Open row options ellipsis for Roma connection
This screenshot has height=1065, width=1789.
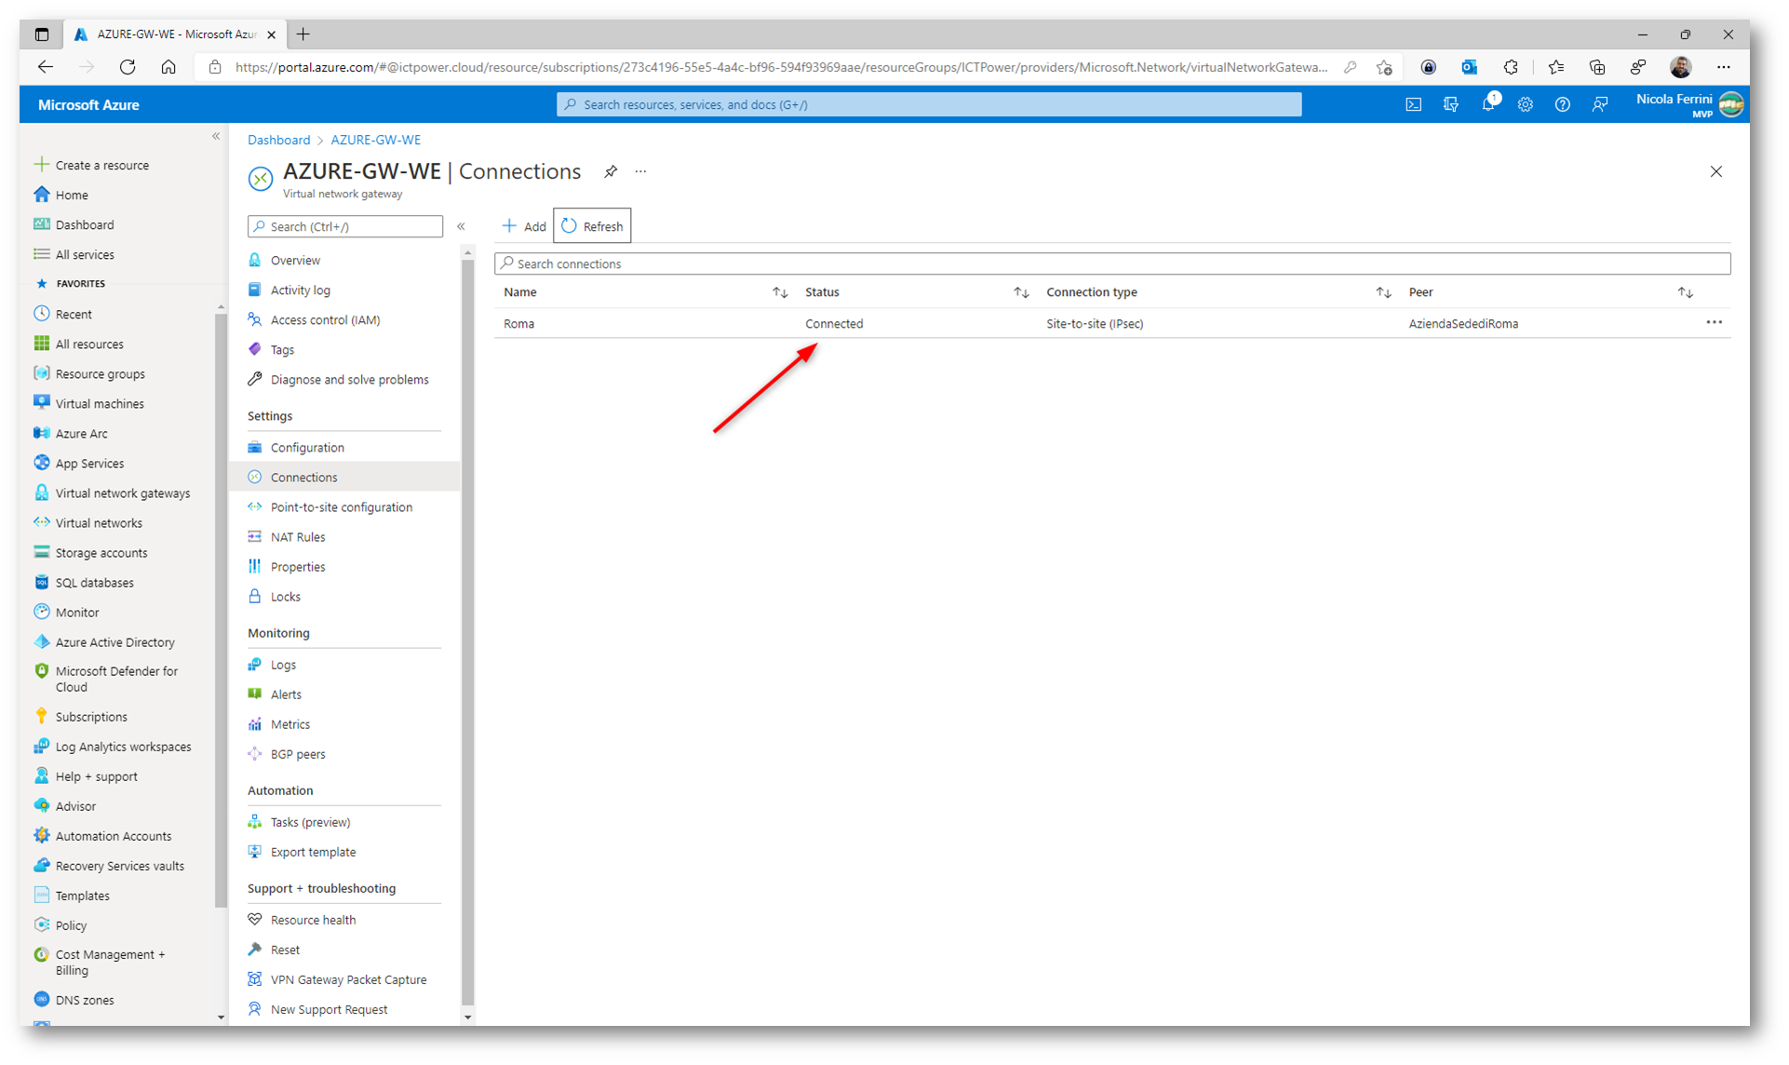coord(1714,323)
